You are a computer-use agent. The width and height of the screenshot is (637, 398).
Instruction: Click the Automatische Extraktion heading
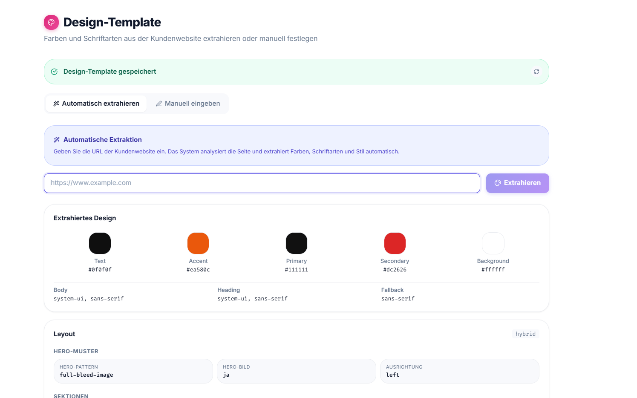[103, 140]
